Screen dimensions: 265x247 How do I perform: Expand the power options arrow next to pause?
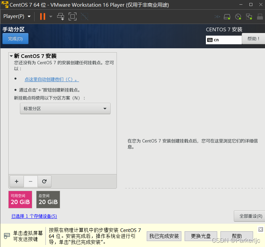pos(51,16)
